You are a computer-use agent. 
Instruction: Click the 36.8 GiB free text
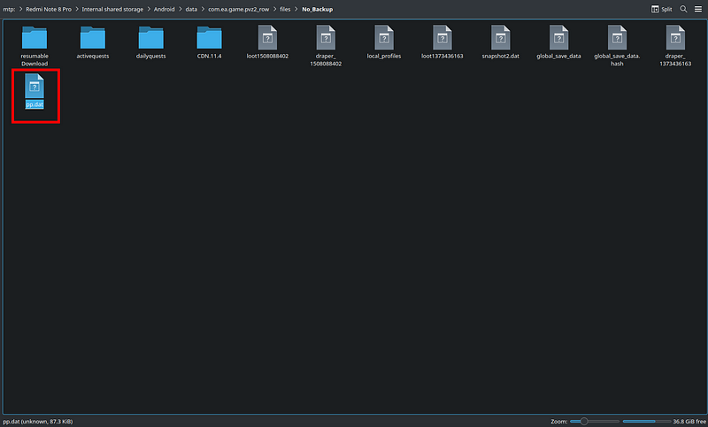(689, 421)
